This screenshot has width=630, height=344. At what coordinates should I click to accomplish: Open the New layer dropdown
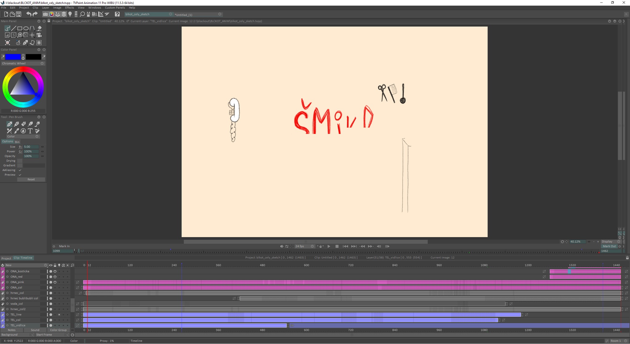[26, 265]
